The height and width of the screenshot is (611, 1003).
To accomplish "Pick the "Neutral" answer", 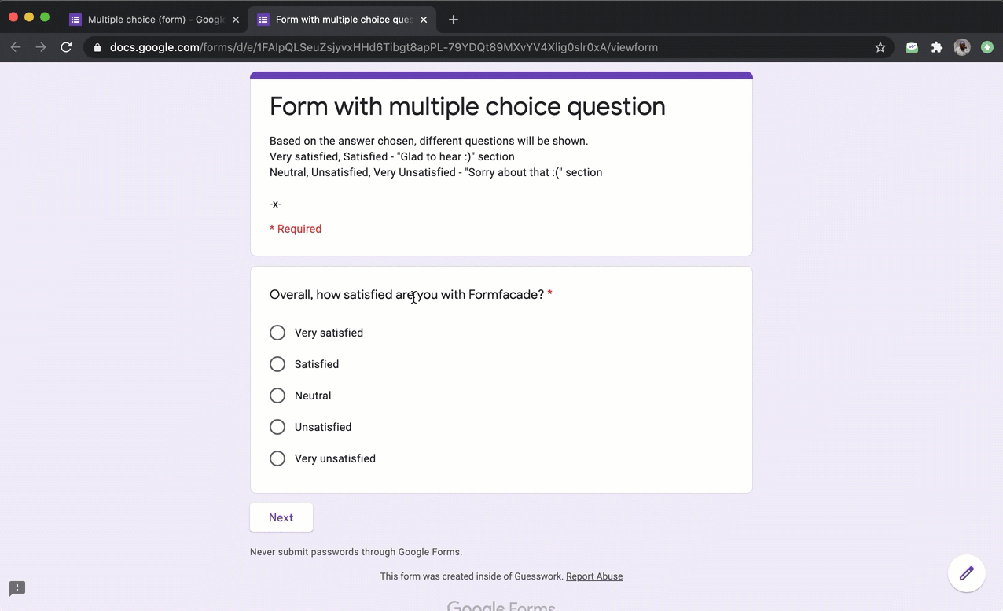I will tap(277, 396).
